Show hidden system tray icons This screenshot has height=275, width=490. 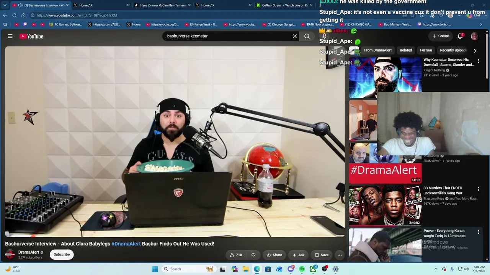click(436, 269)
